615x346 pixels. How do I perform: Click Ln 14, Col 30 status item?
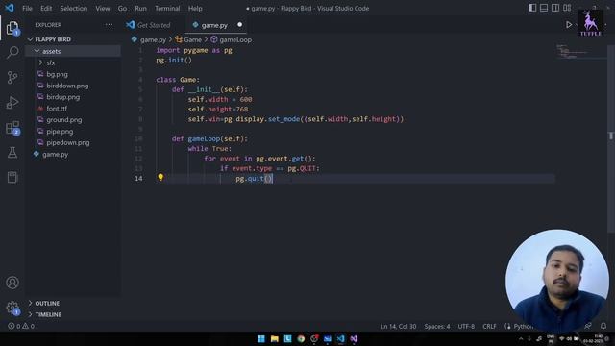[398, 327]
